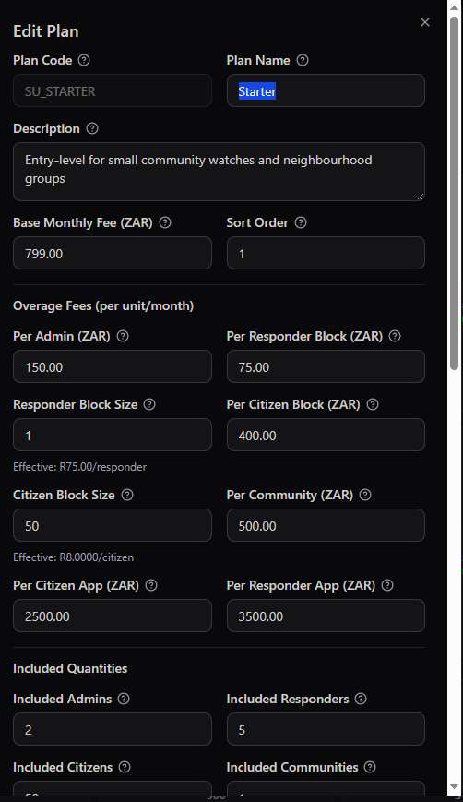Click the disabled Plan Code field SU_STARTER
463x802 pixels.
pyautogui.click(x=113, y=91)
